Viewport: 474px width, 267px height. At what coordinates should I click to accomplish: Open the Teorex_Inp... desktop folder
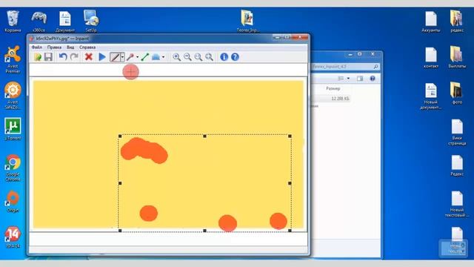tap(247, 22)
